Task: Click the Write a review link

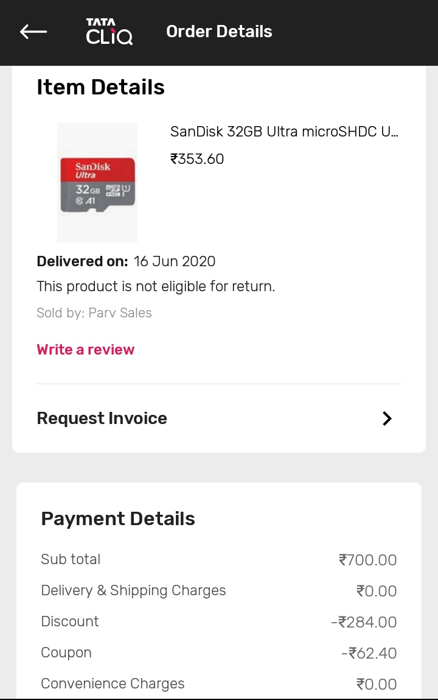Action: (x=86, y=350)
